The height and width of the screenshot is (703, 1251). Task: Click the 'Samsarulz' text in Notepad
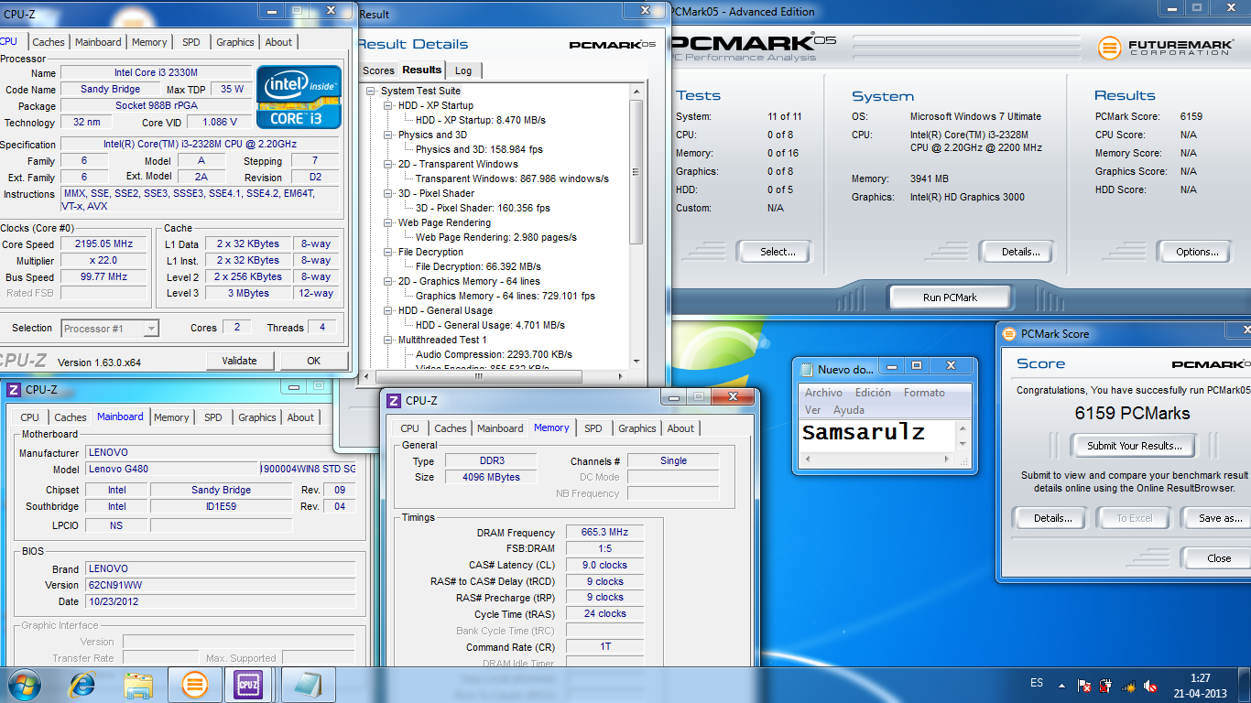coord(864,432)
